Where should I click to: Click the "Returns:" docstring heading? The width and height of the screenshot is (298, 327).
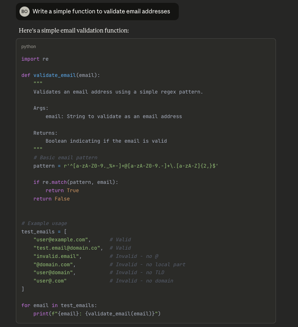(46, 133)
